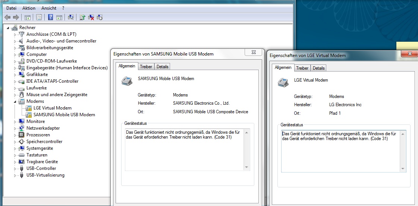418x206 pixels.
Task: Click the Modems category icon
Action: 22,101
